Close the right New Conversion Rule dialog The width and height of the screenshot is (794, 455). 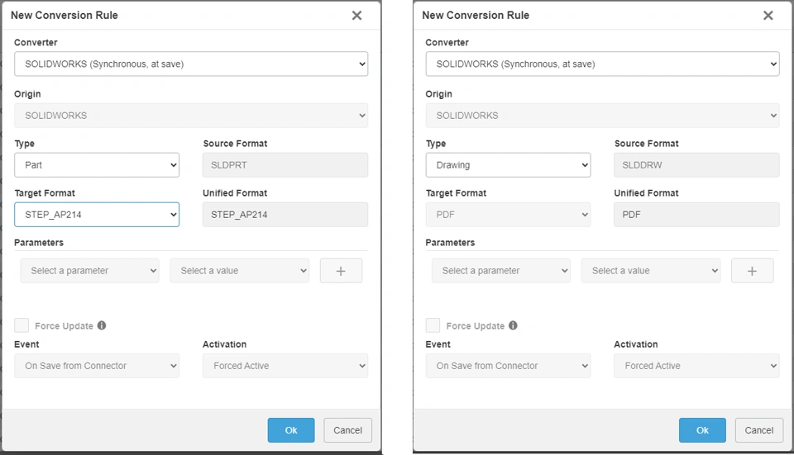point(768,15)
